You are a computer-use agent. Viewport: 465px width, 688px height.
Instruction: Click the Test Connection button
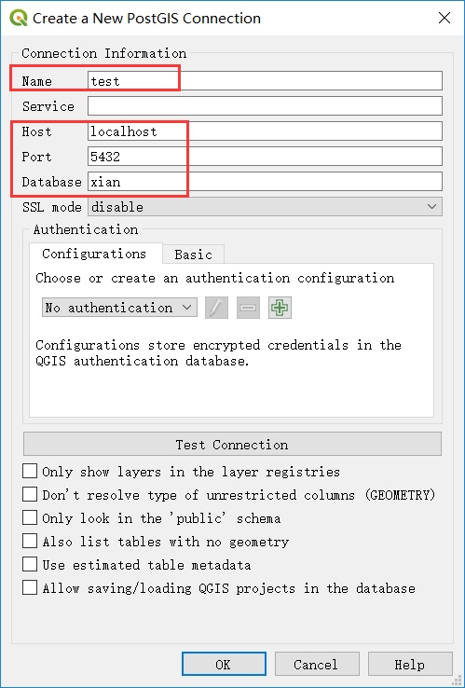click(232, 445)
